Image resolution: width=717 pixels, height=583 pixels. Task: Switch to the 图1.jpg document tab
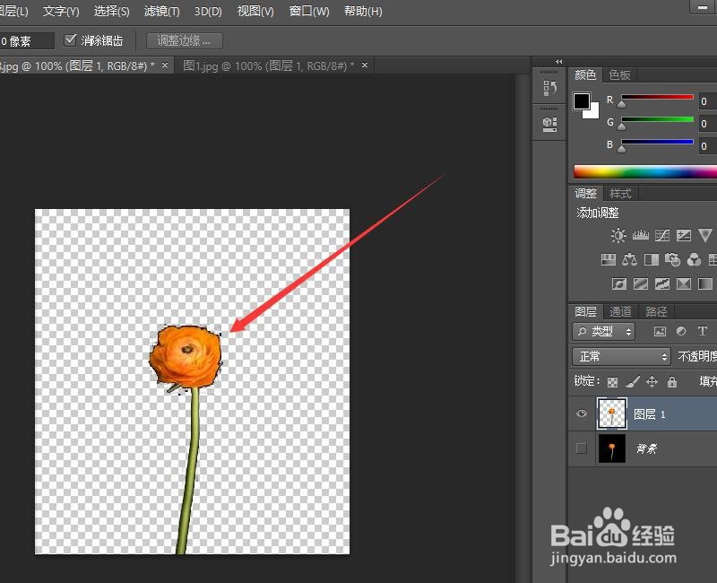(x=268, y=65)
